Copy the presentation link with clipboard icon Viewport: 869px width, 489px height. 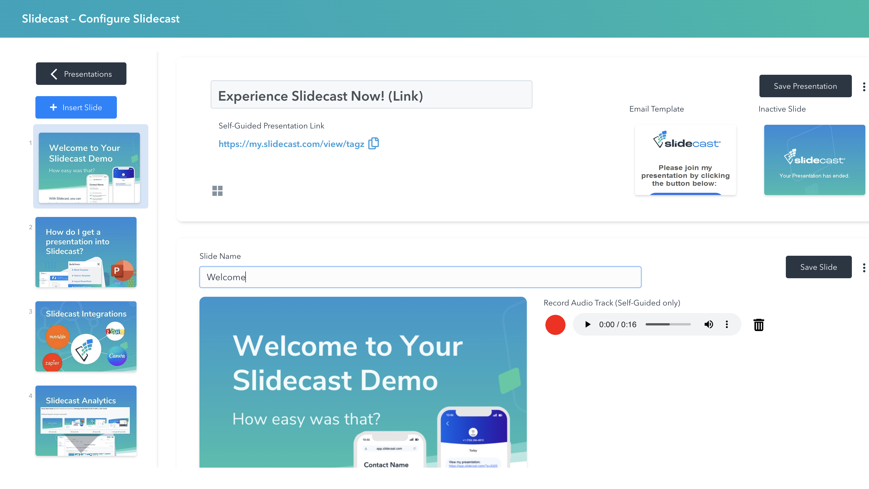pyautogui.click(x=373, y=143)
